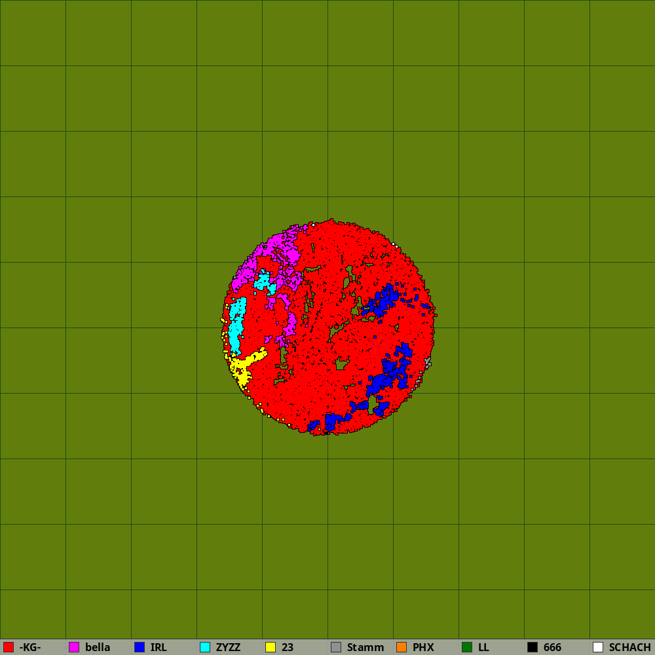The width and height of the screenshot is (655, 655).
Task: Click the black 666 legend swatch
Action: coord(533,647)
